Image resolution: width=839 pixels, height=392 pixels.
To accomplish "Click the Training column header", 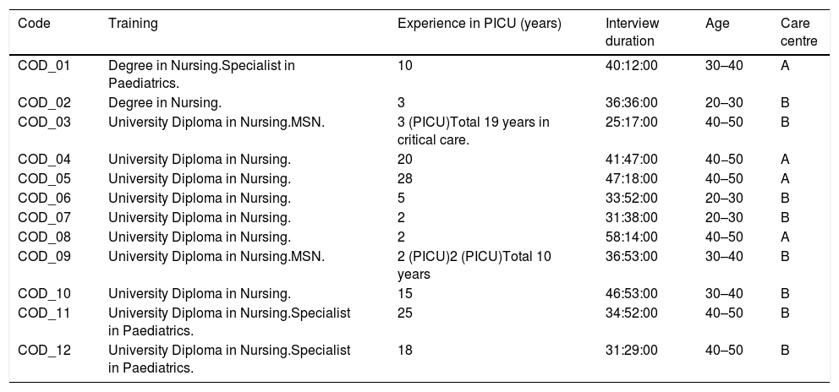I will 133,24.
